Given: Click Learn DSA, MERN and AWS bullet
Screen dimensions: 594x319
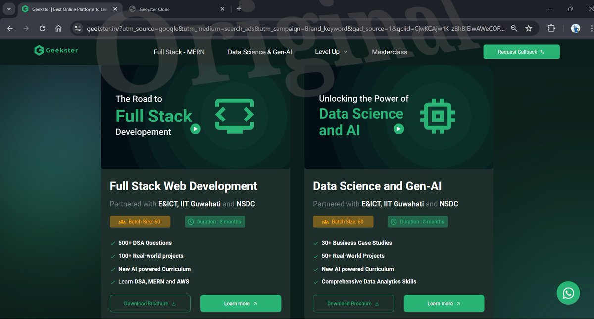Looking at the screenshot, I should coord(154,281).
